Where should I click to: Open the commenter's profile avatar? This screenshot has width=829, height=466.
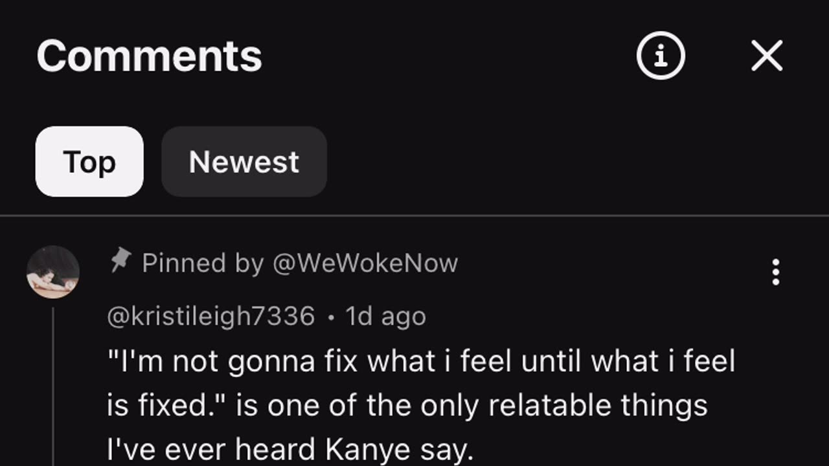53,272
